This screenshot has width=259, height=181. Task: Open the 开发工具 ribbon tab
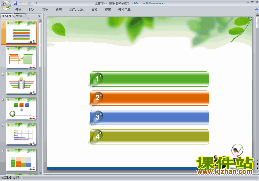tap(124, 10)
